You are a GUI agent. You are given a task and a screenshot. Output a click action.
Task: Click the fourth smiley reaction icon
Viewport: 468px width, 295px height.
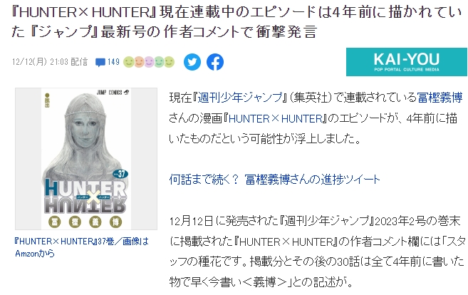(159, 62)
